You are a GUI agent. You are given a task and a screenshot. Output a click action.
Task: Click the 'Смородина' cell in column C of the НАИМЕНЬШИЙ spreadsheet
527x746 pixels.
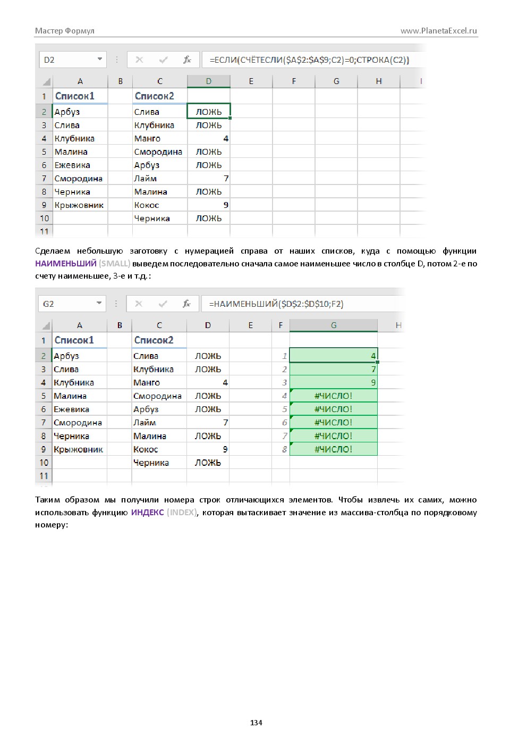(159, 396)
